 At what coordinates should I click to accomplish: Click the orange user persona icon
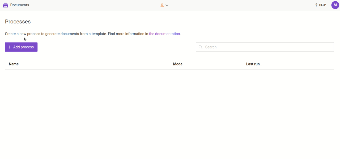[x=162, y=5]
